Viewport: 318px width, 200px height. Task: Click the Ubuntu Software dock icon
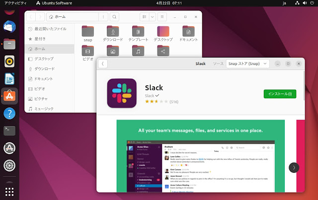coord(9,96)
